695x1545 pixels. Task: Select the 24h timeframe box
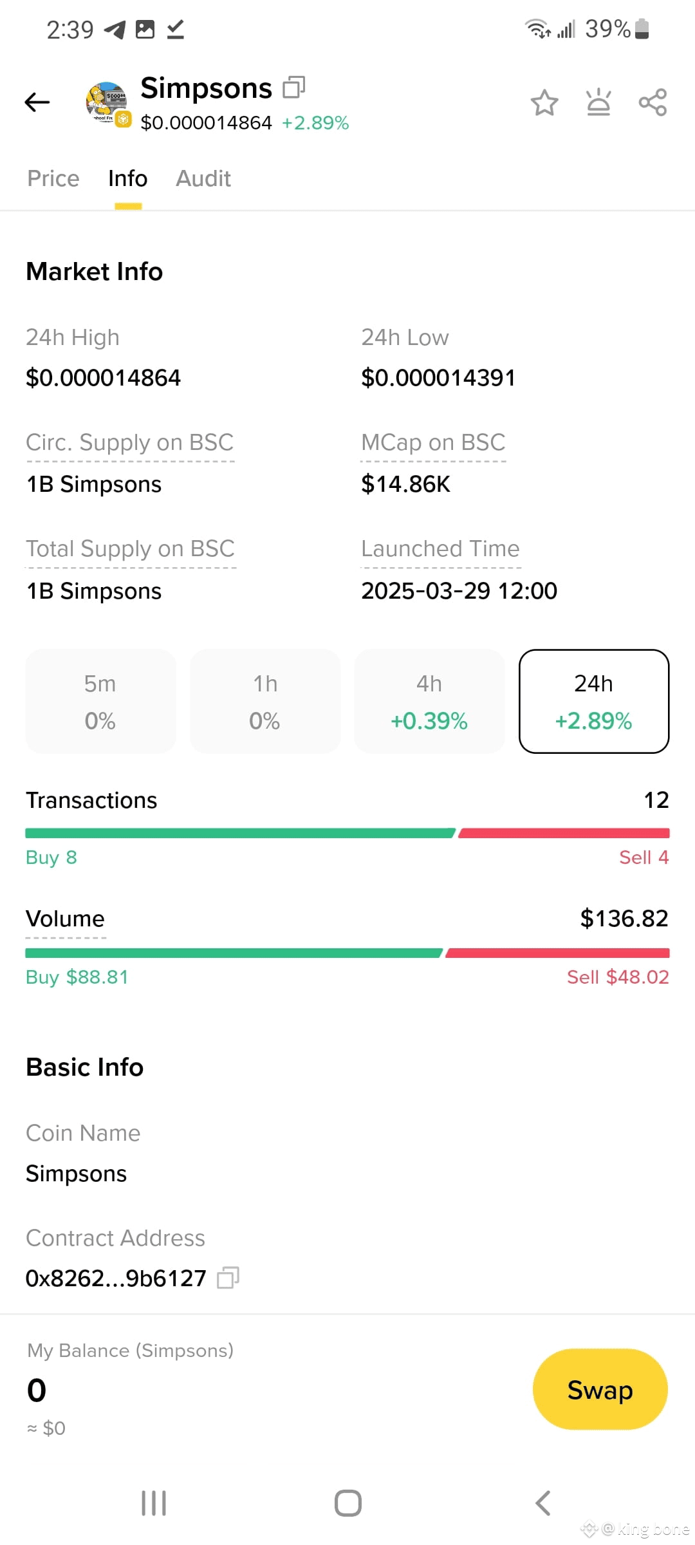[594, 701]
